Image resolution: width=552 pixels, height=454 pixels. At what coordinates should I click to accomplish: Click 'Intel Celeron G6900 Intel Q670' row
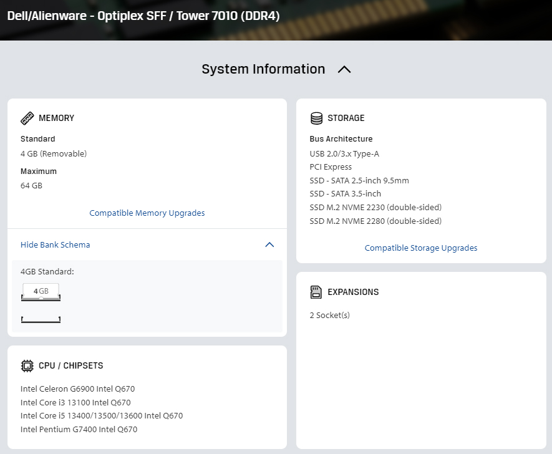tap(77, 389)
